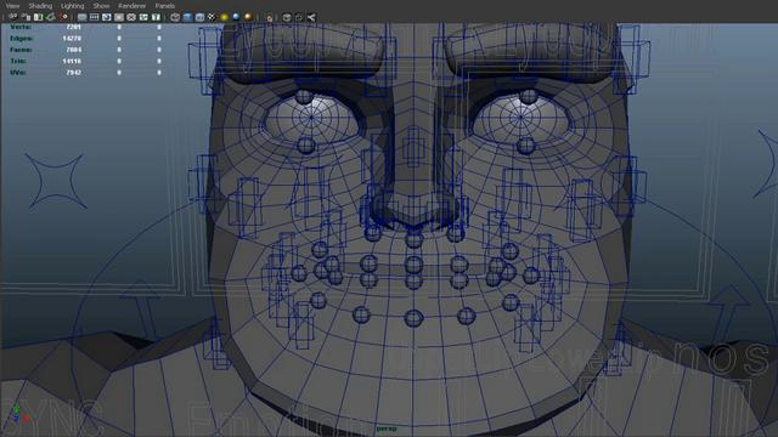
Task: Click the Edges label in the heads-up display
Action: (21, 38)
